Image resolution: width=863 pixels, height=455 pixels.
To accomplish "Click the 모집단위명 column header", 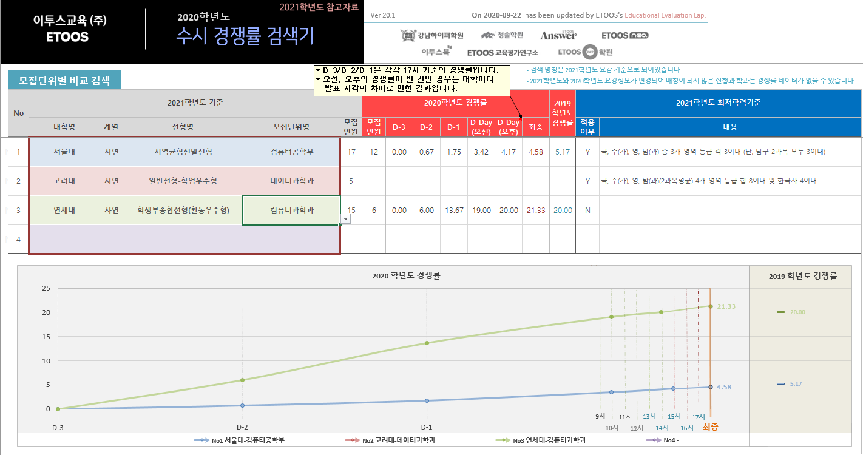I will pos(291,127).
